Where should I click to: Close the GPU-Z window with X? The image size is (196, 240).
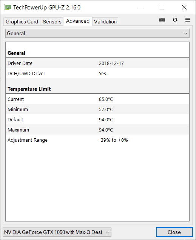[x=184, y=7]
